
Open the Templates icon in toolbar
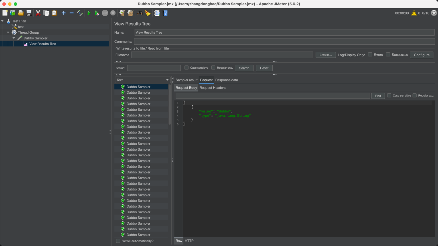[x=13, y=13]
